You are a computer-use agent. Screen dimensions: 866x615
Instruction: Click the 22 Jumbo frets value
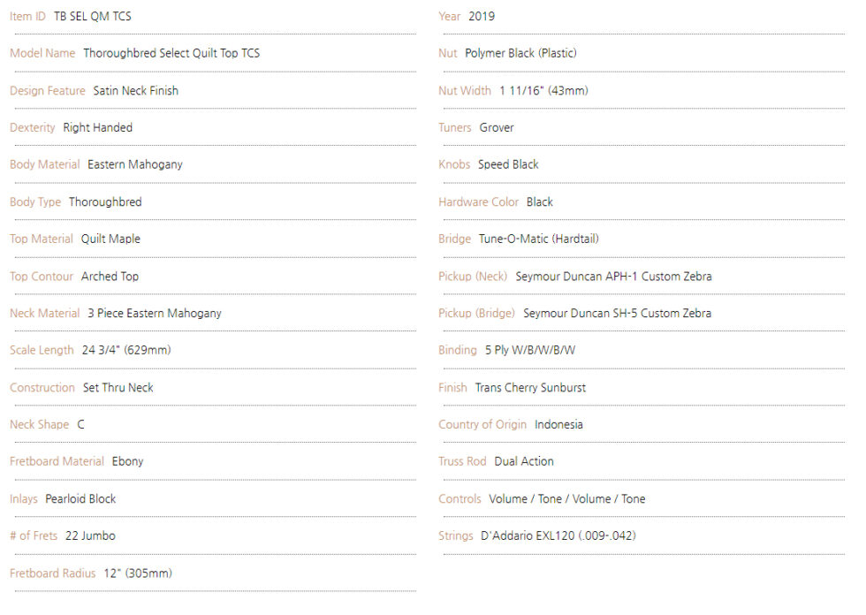tap(90, 535)
